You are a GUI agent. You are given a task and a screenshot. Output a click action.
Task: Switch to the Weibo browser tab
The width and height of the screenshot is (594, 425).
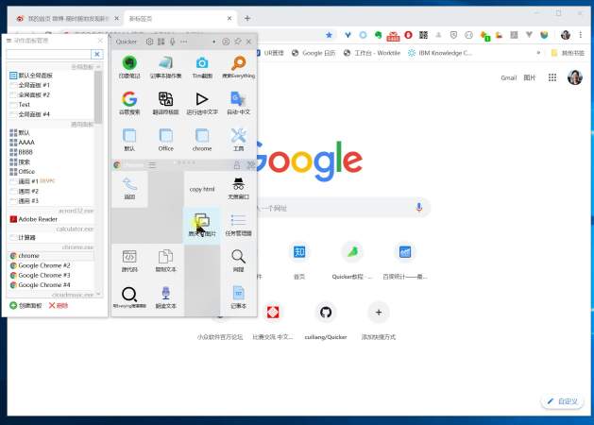click(67, 18)
